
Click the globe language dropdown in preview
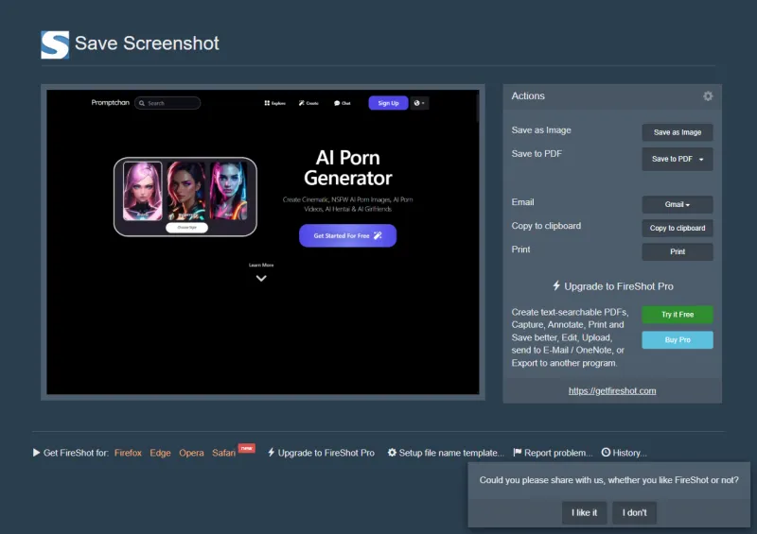tap(419, 103)
